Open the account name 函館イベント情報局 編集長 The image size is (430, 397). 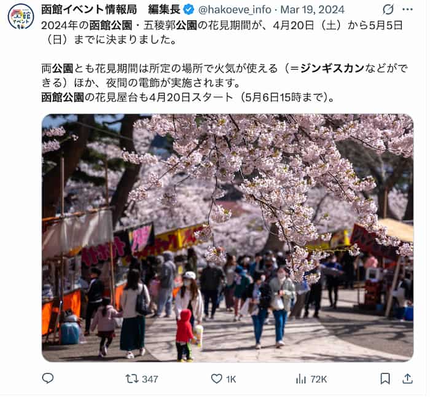pyautogui.click(x=111, y=10)
